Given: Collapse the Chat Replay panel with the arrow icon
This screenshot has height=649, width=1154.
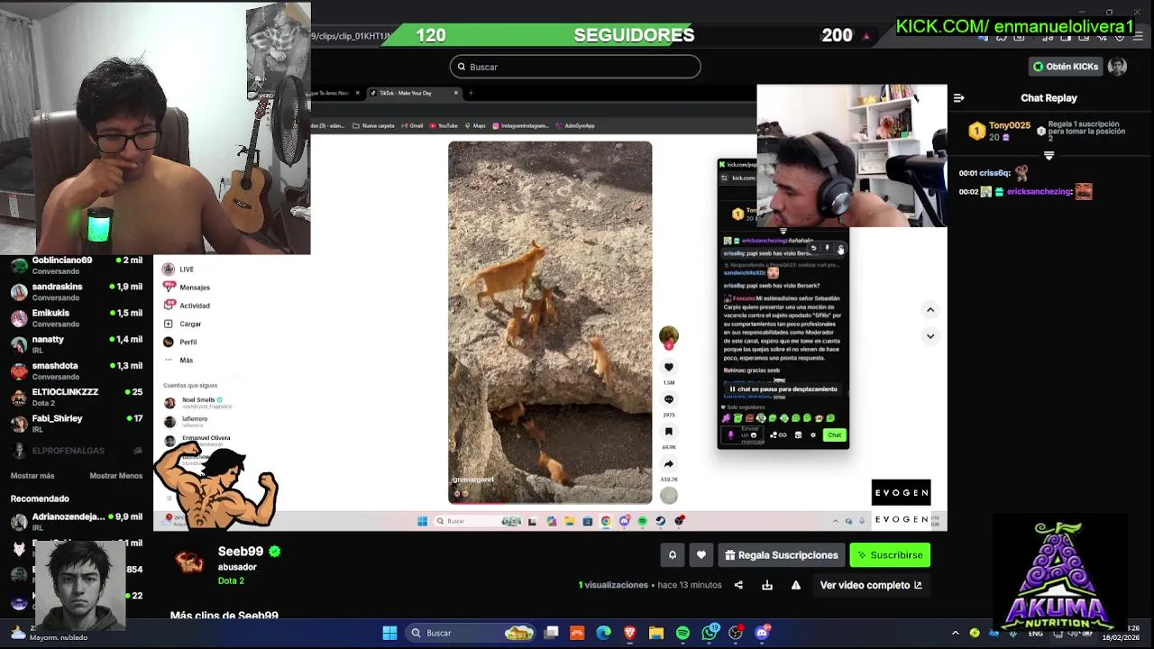Looking at the screenshot, I should (x=959, y=98).
